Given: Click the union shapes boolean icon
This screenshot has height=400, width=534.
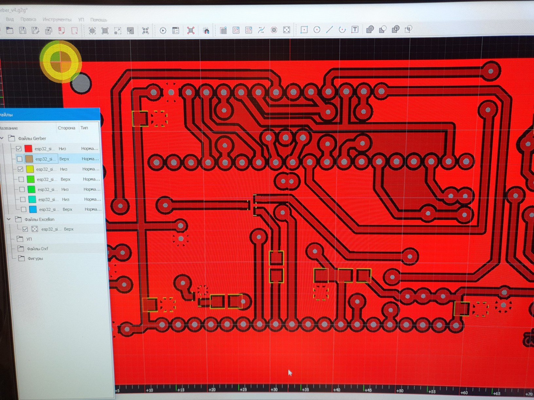Looking at the screenshot, I should [x=370, y=29].
